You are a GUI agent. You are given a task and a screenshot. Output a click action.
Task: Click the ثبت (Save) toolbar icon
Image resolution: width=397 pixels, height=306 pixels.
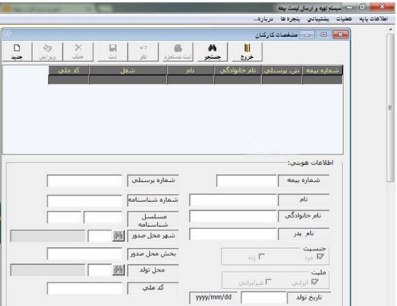113,52
